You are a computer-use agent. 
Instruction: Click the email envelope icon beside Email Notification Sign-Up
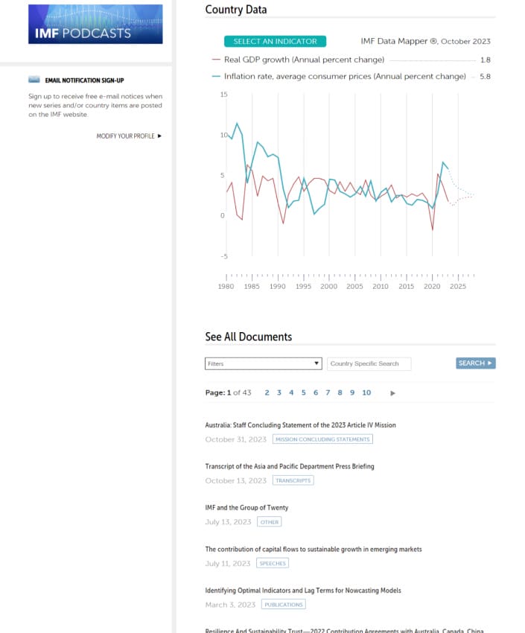pyautogui.click(x=33, y=80)
